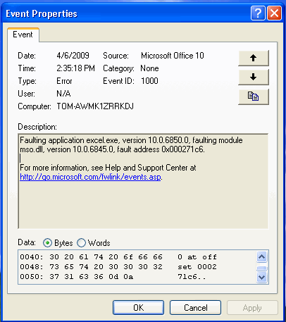Click the data box scrollbar thumb
286x322 pixels.
click(261, 268)
